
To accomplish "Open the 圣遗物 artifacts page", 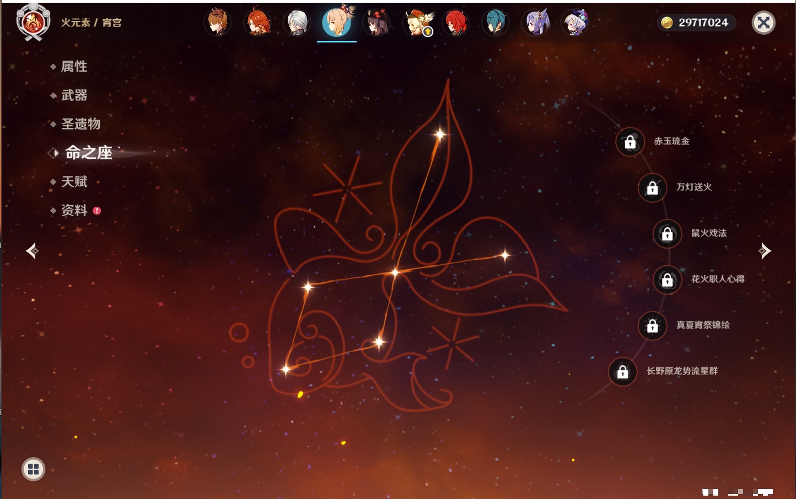I will (x=80, y=124).
